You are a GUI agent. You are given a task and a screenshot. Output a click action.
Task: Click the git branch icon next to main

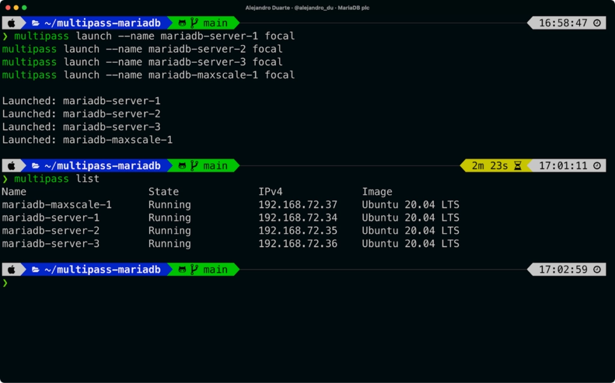(x=195, y=23)
